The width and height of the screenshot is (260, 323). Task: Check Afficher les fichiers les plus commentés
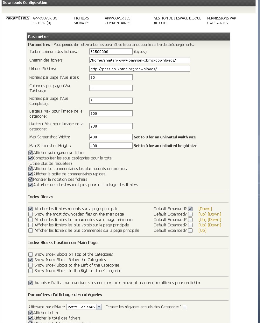pos(31,231)
